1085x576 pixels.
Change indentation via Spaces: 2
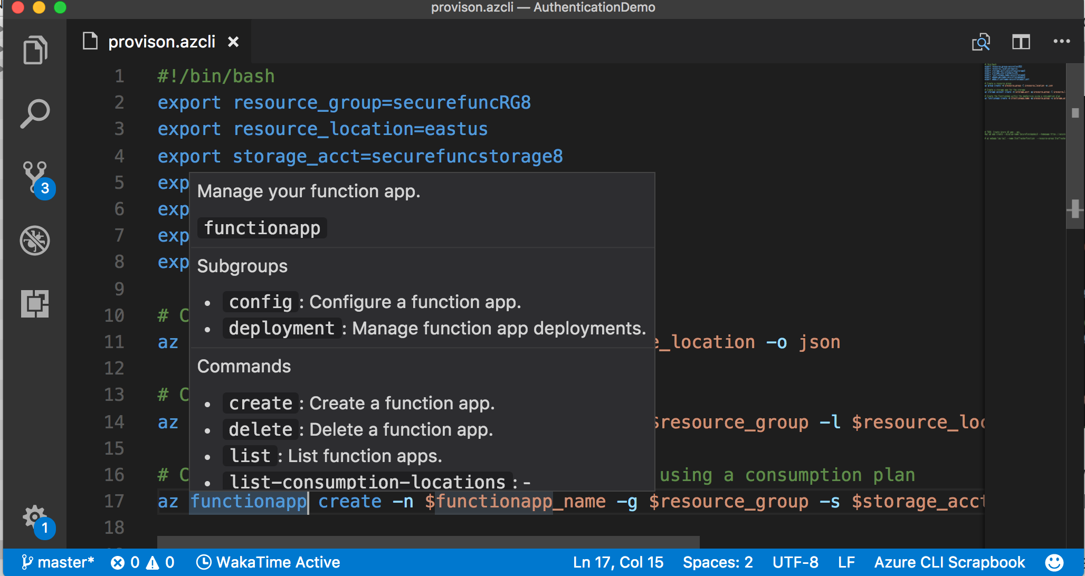718,562
